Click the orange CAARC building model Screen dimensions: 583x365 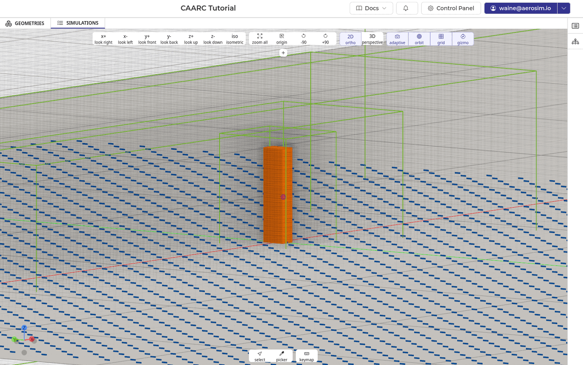pos(277,195)
